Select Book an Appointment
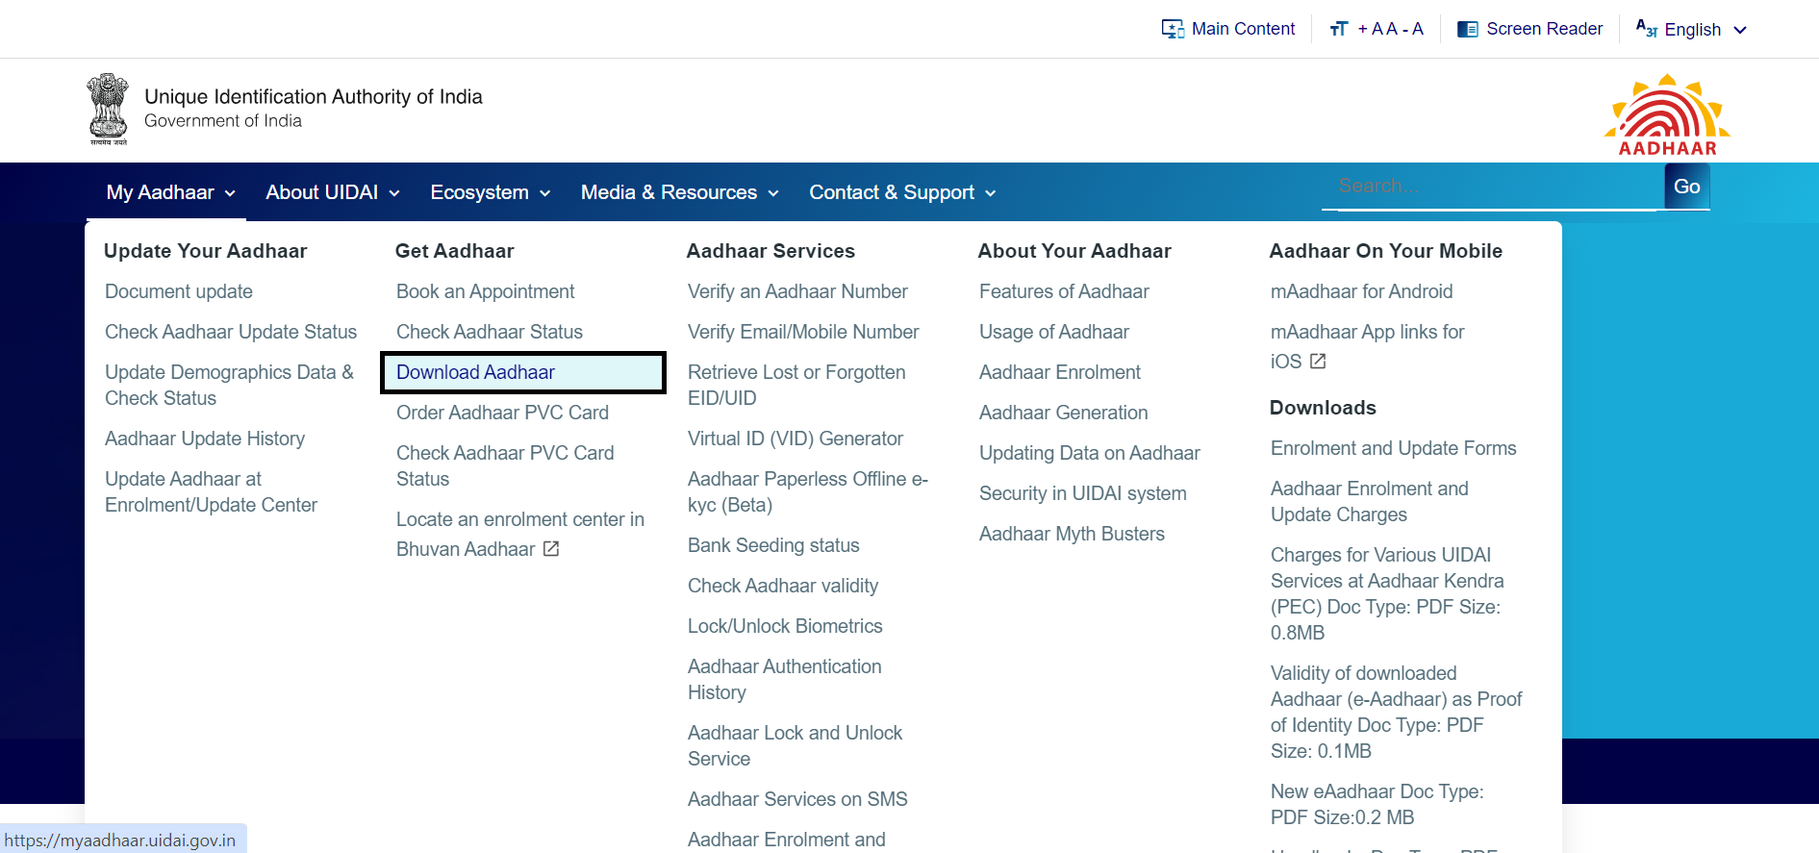Viewport: 1819px width, 853px height. [485, 291]
